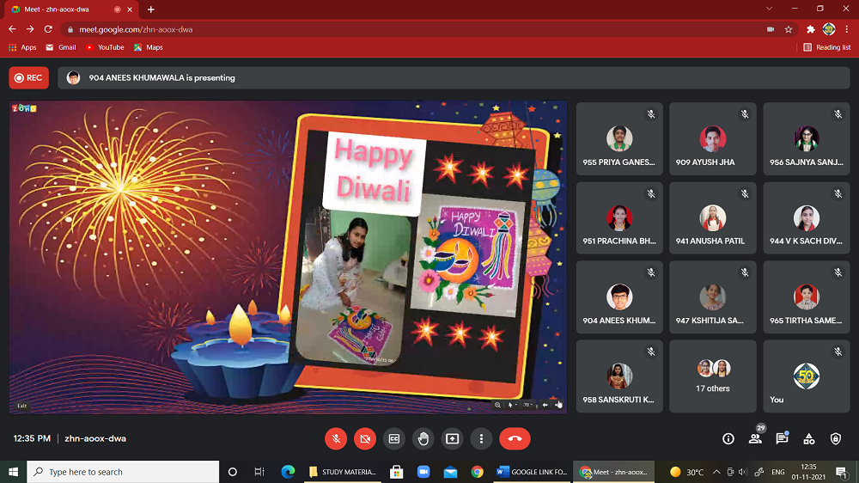Expand the 17 others participants tile

pyautogui.click(x=712, y=376)
